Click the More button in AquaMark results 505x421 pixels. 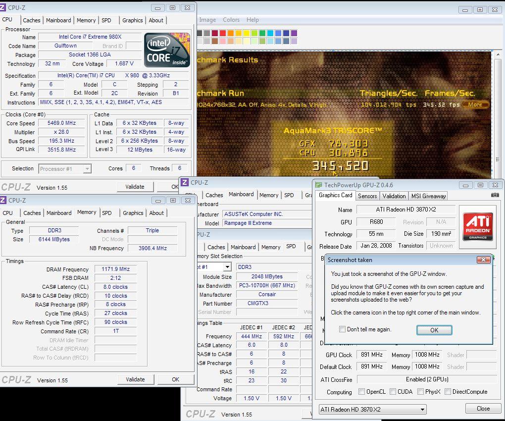[475, 105]
